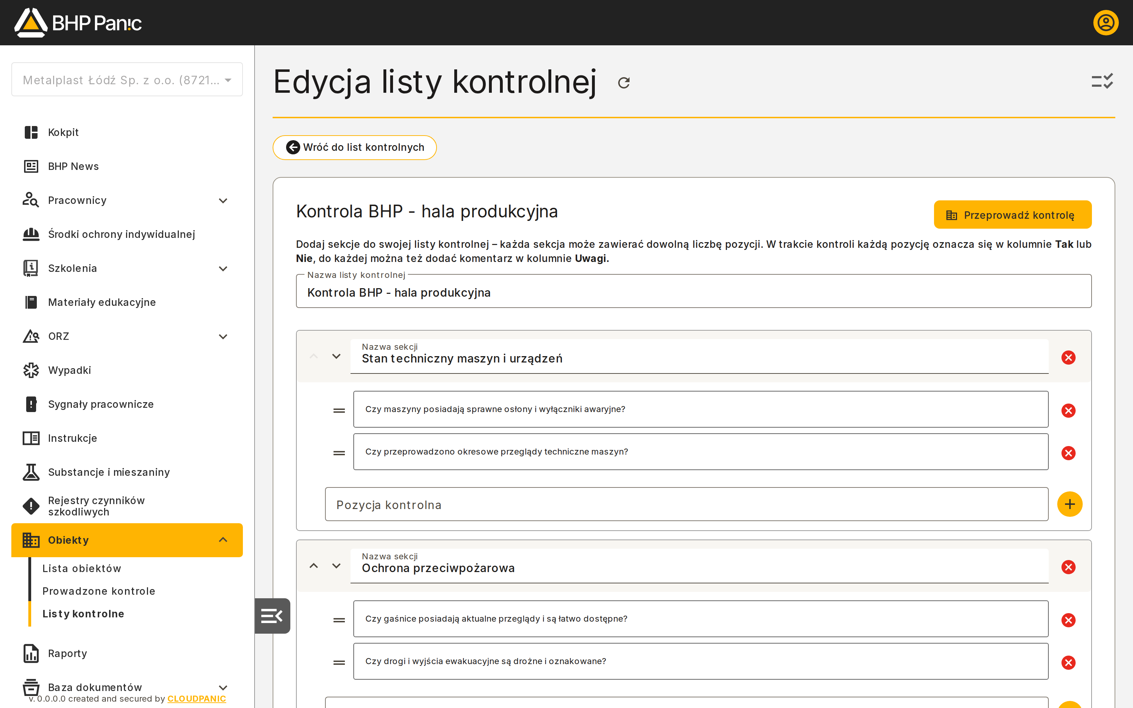Move 'Ochrona przeciwpożarowa' section down
The width and height of the screenshot is (1133, 708).
pos(336,566)
